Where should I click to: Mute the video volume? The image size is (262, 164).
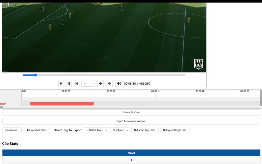(x=119, y=84)
